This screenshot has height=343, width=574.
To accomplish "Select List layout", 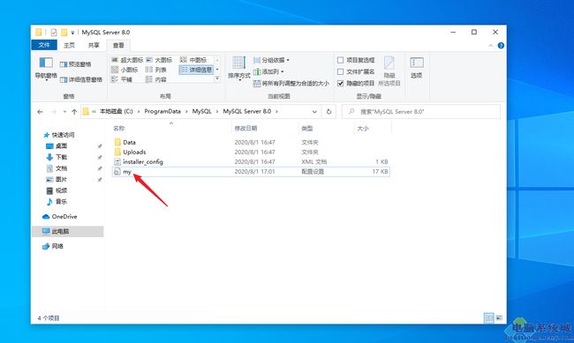I will tap(156, 70).
